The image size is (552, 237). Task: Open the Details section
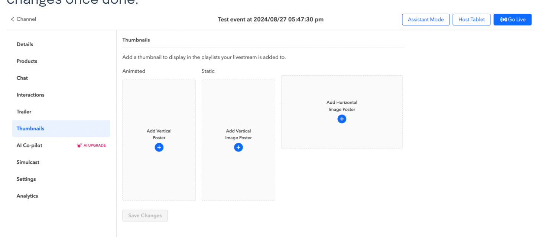pos(25,44)
